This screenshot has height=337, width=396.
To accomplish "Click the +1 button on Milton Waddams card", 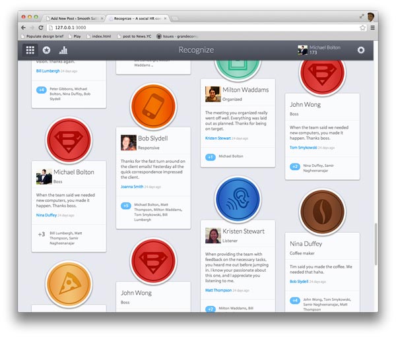I will [211, 157].
